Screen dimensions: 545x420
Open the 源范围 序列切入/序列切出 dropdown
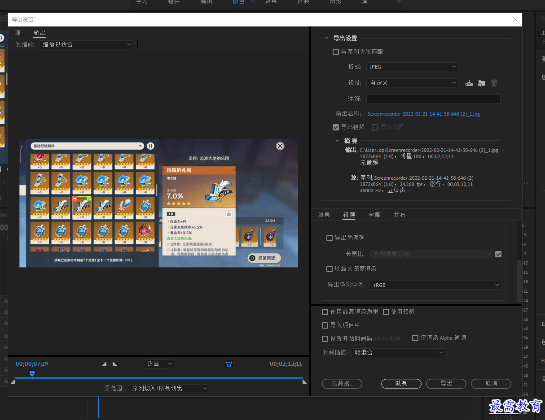click(x=169, y=389)
